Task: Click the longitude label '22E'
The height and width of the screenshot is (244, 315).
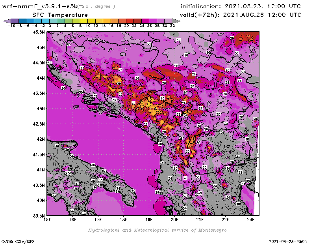Action: (225, 220)
